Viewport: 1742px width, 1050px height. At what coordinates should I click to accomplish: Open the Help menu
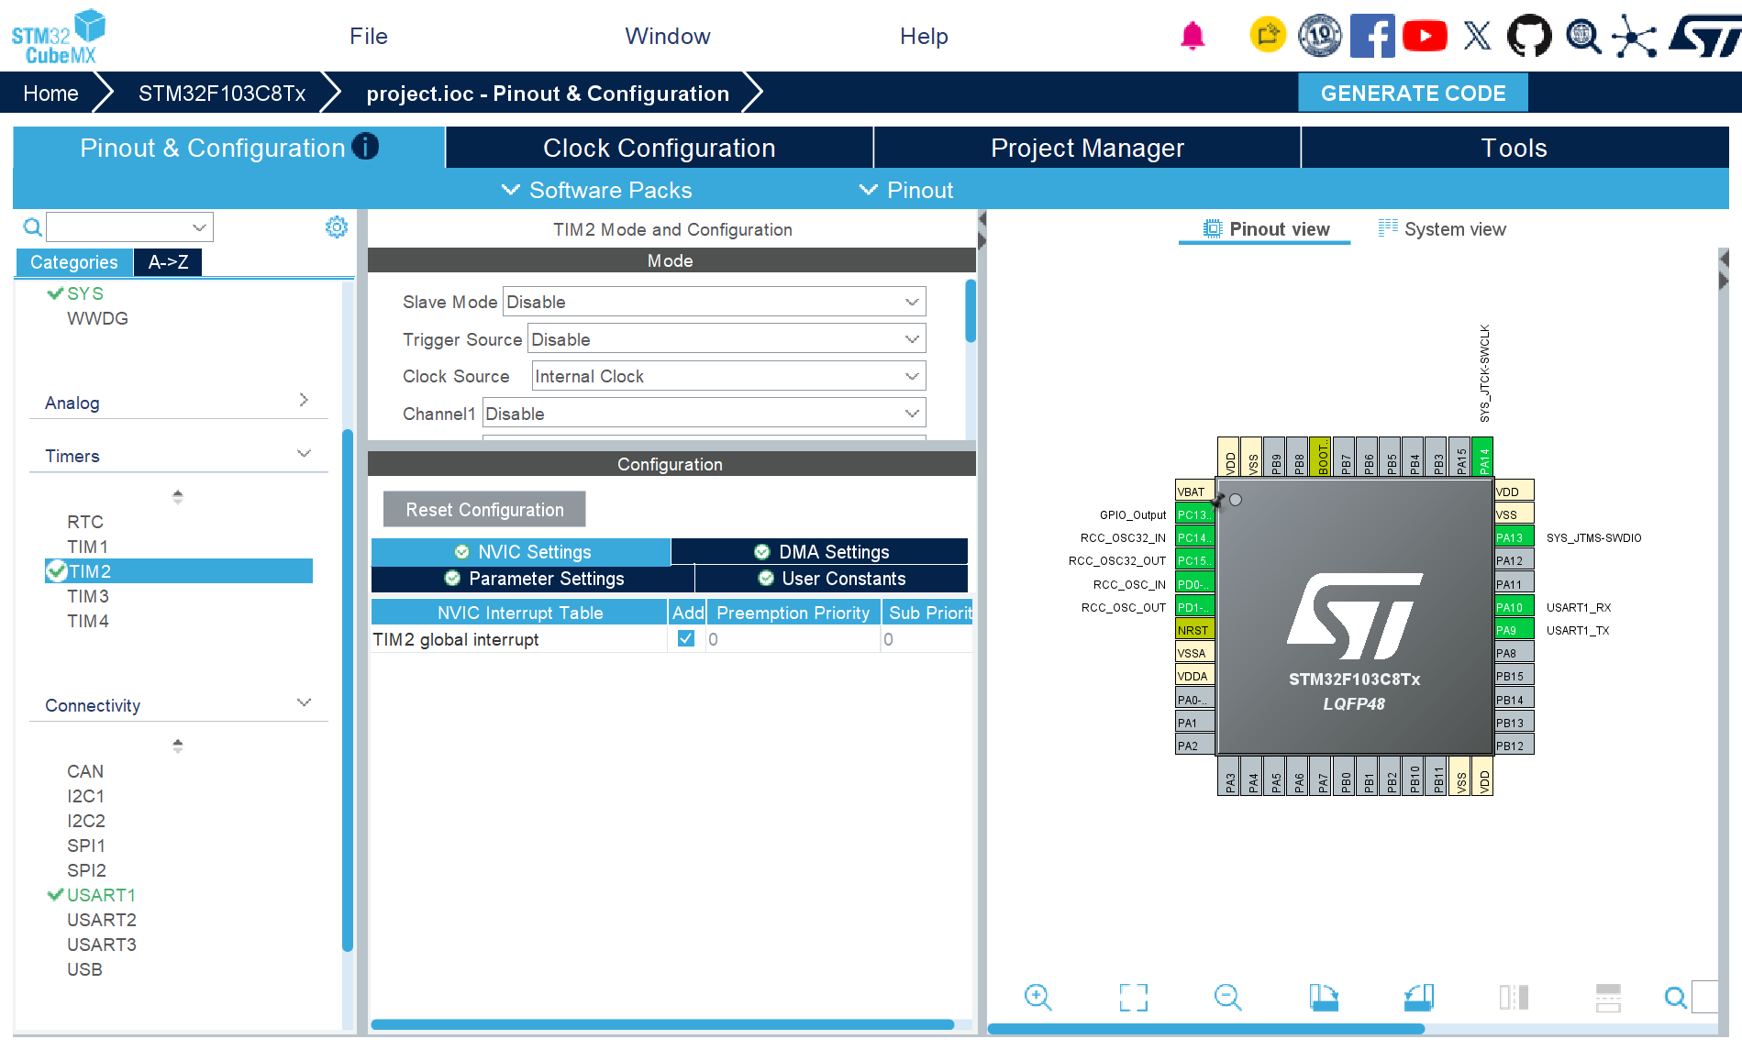pos(924,37)
